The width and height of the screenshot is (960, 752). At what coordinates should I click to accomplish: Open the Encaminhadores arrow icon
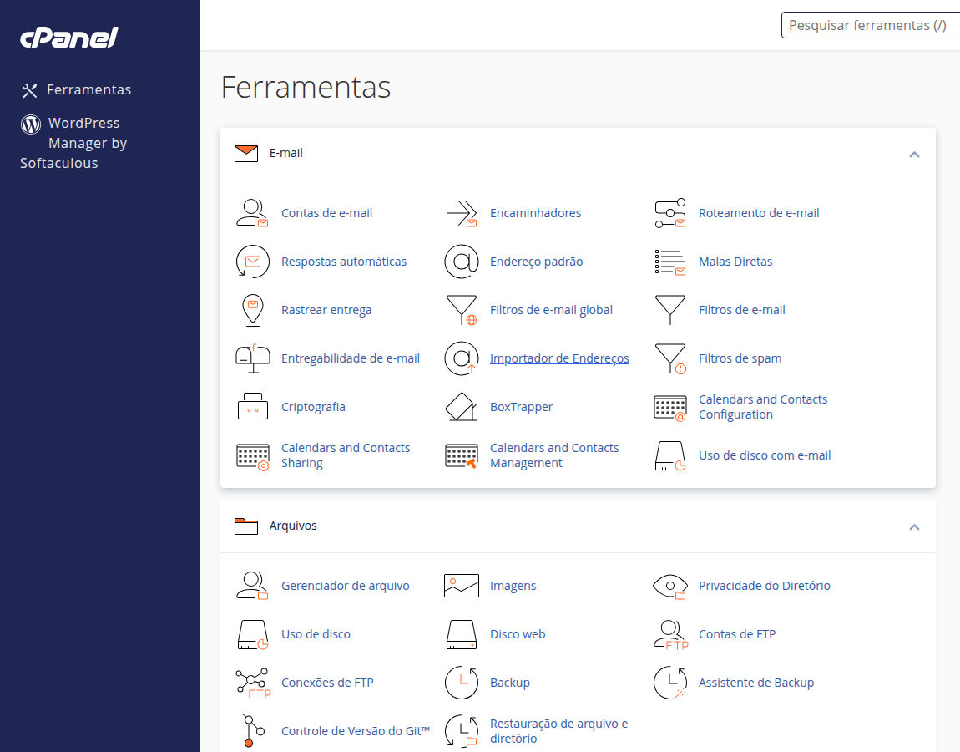(x=462, y=213)
